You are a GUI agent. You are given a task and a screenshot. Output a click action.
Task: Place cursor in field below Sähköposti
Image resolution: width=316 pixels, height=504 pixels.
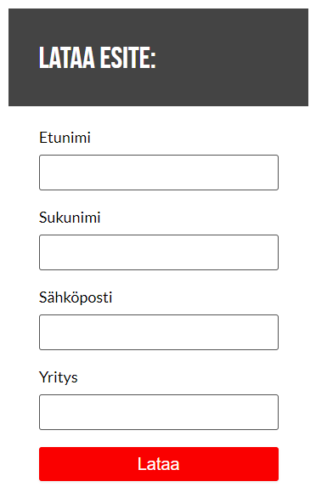coord(159,332)
